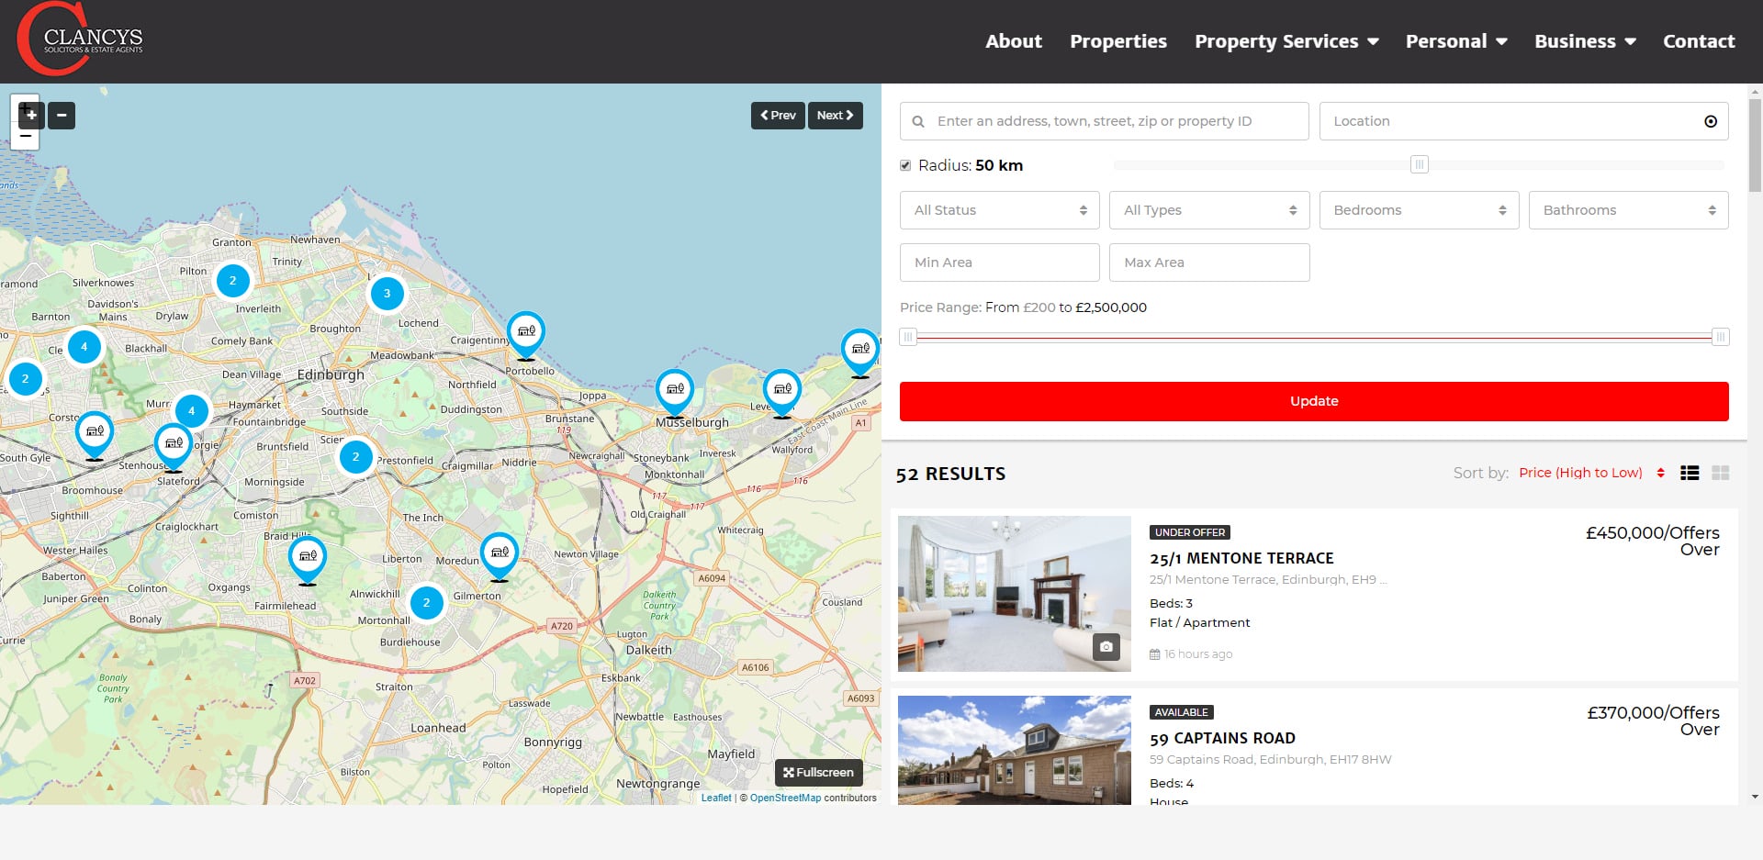This screenshot has width=1763, height=860.
Task: Click the Radius slider handle
Action: pos(1420,165)
